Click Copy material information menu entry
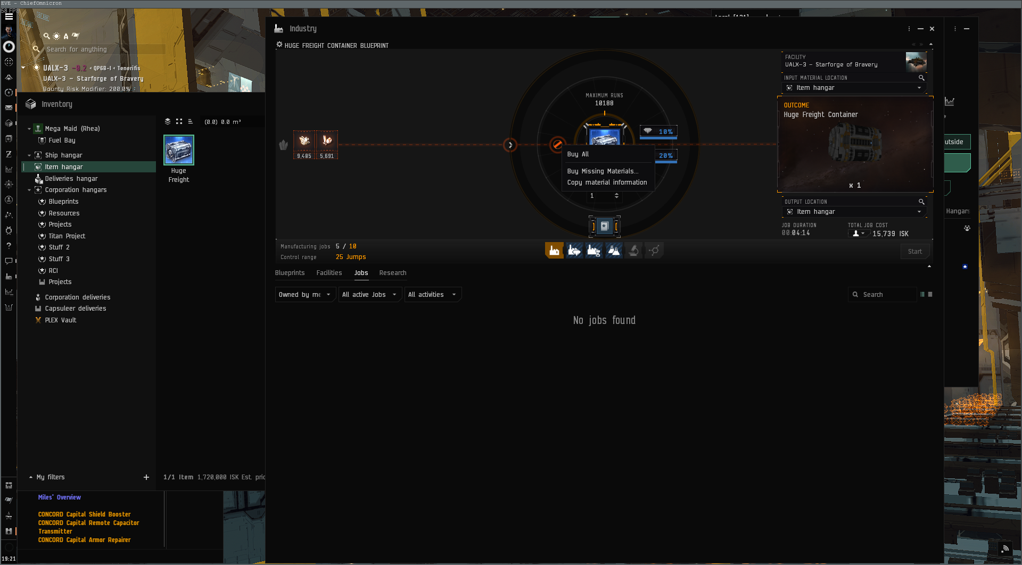The width and height of the screenshot is (1022, 565). click(x=607, y=182)
